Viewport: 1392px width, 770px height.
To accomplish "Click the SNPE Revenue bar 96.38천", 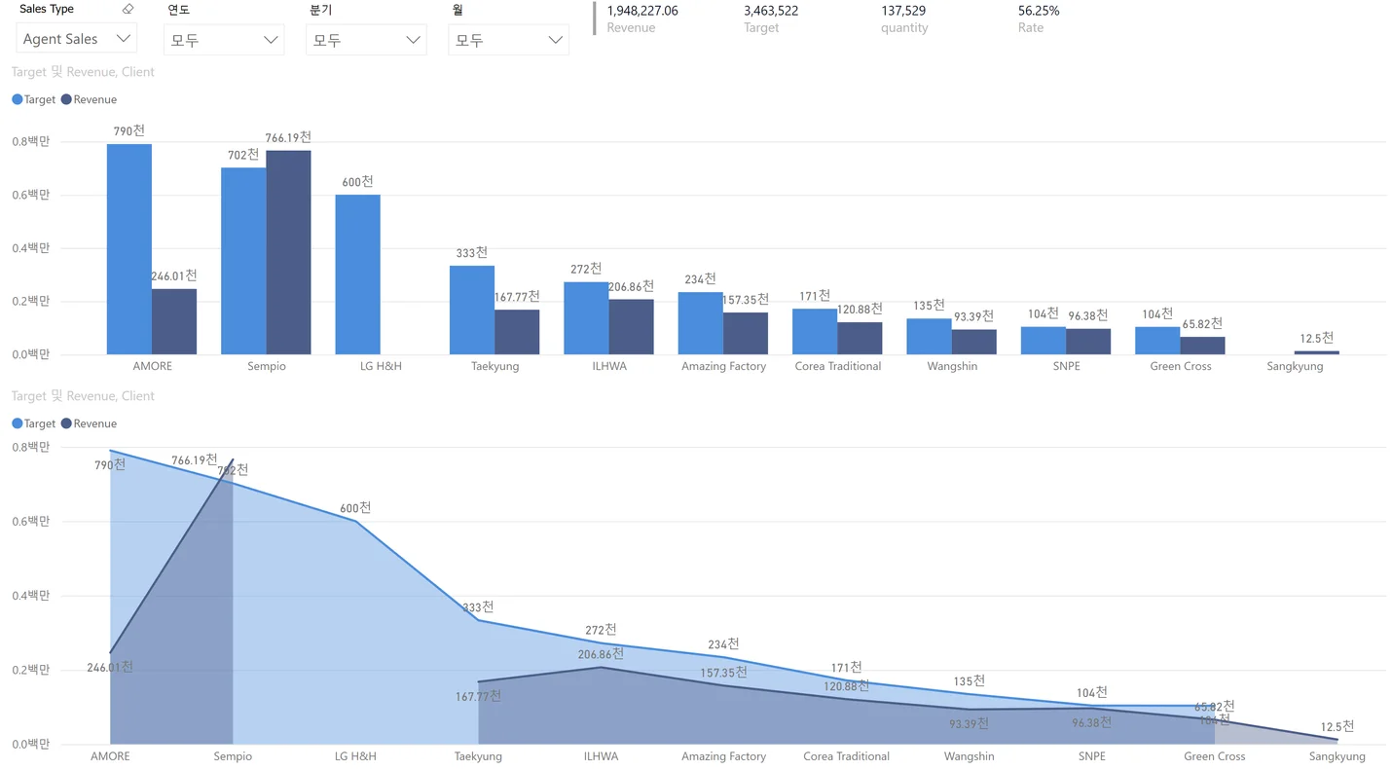I will 1088,341.
